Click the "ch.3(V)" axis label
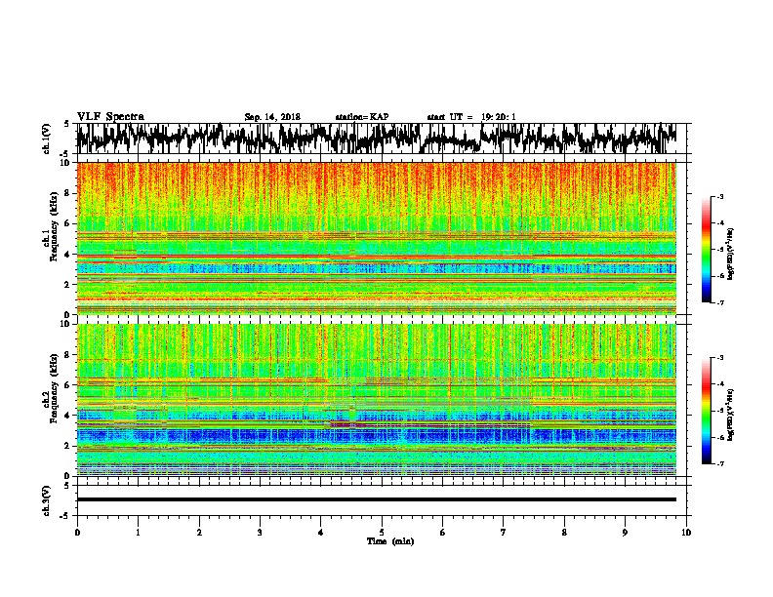 47,500
